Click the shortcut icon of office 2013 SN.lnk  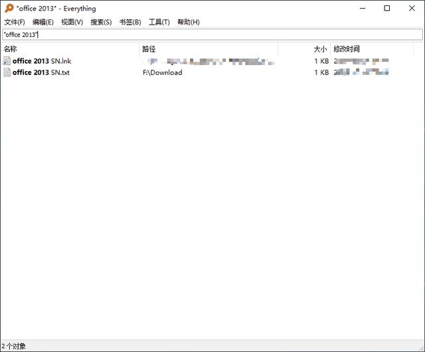(x=7, y=61)
